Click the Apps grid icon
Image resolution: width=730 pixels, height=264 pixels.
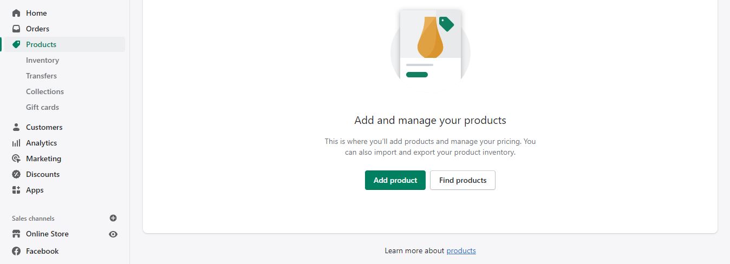point(16,190)
